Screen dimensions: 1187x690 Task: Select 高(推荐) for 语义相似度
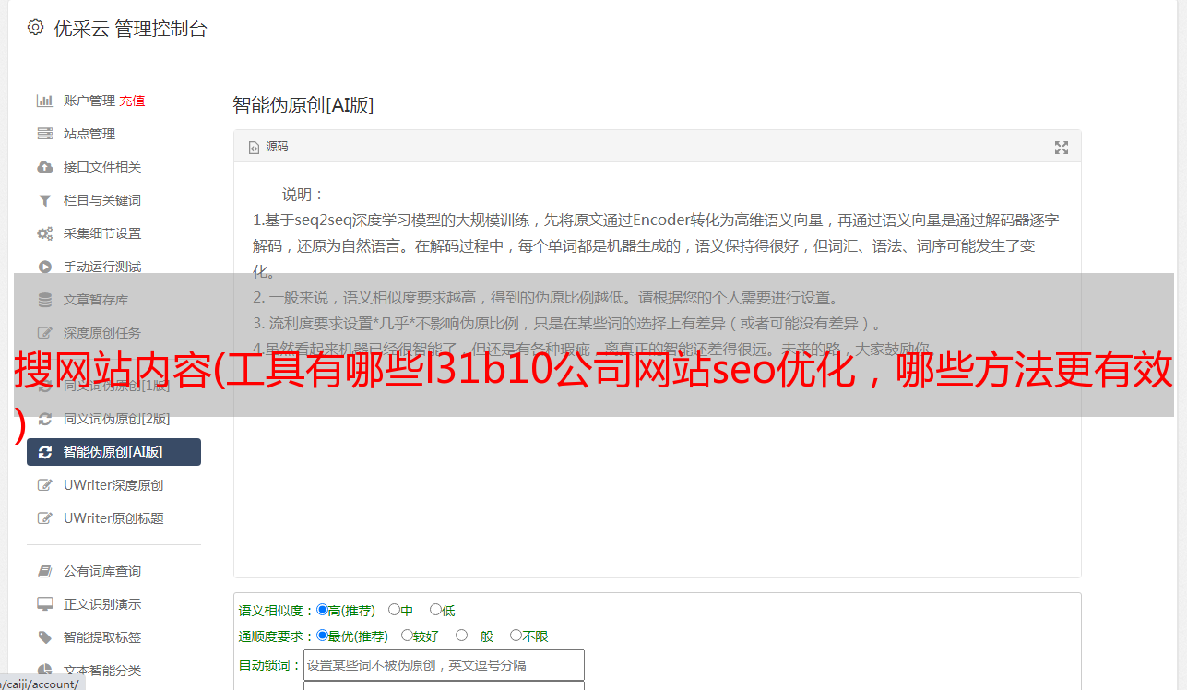[x=322, y=610]
